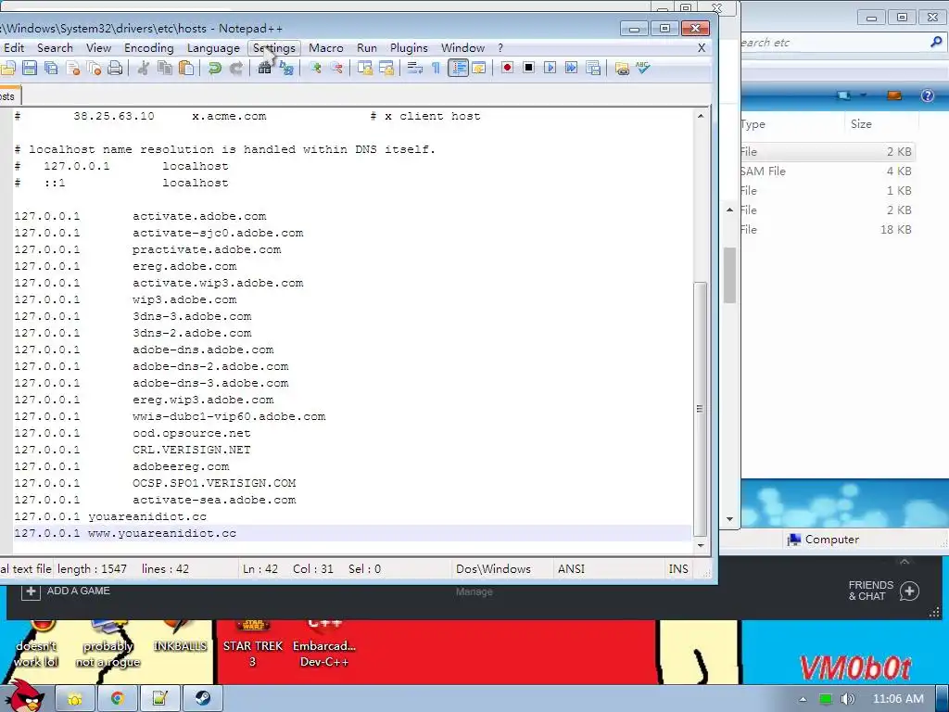Click the Replace toolbar icon

coord(286,68)
